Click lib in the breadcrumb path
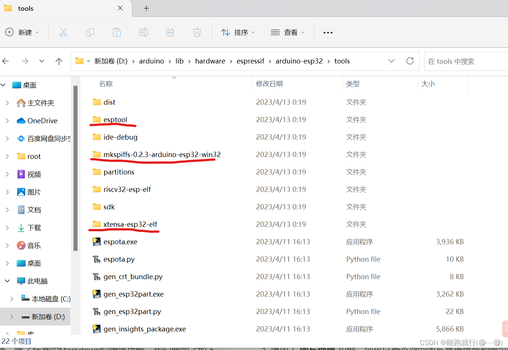 click(180, 61)
